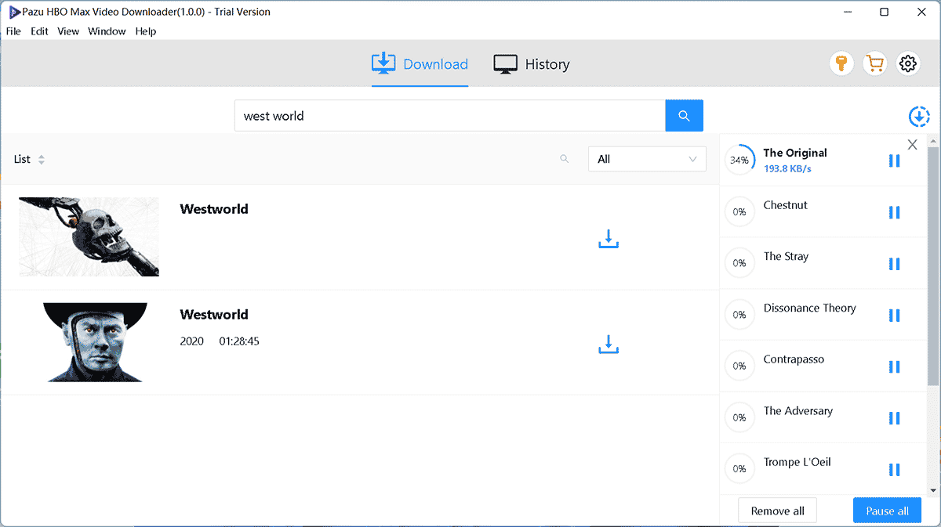Click the west world search field
The image size is (941, 527).
coord(449,116)
